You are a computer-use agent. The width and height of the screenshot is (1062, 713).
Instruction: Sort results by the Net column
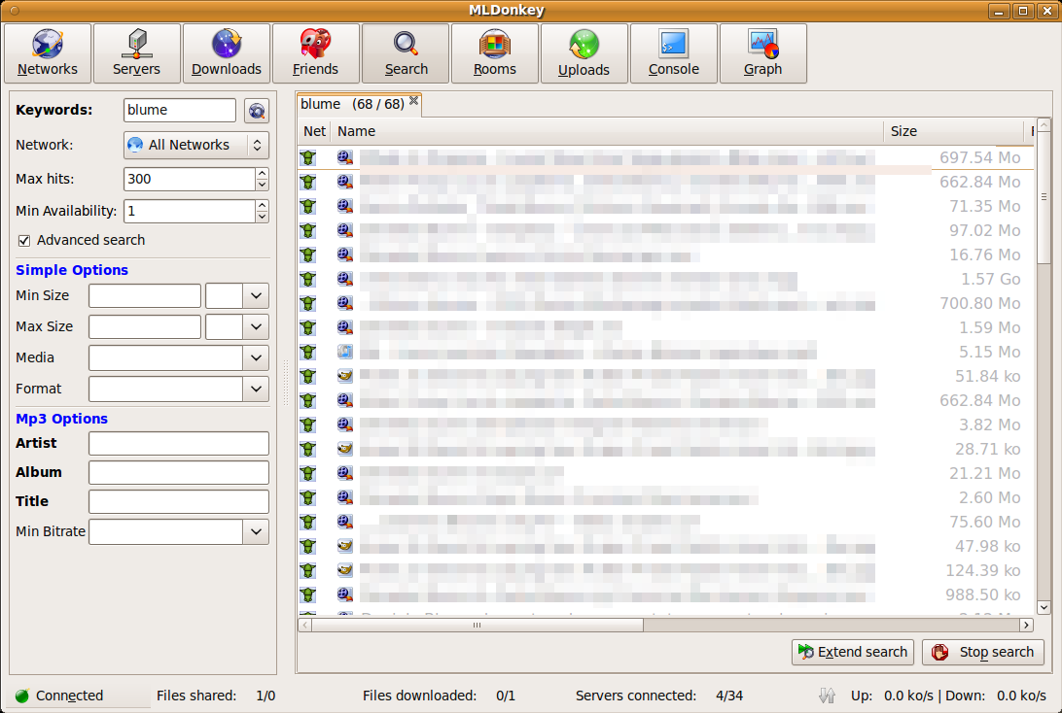coord(314,131)
